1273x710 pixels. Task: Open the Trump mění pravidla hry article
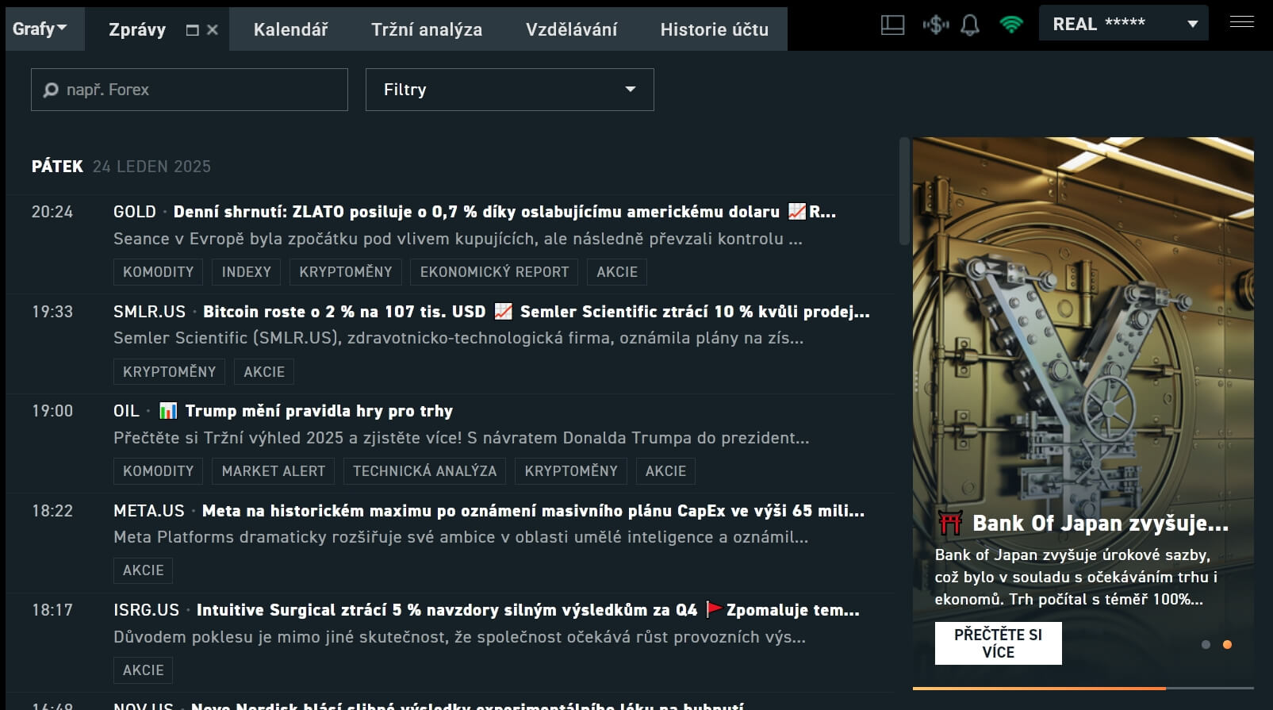tap(319, 411)
